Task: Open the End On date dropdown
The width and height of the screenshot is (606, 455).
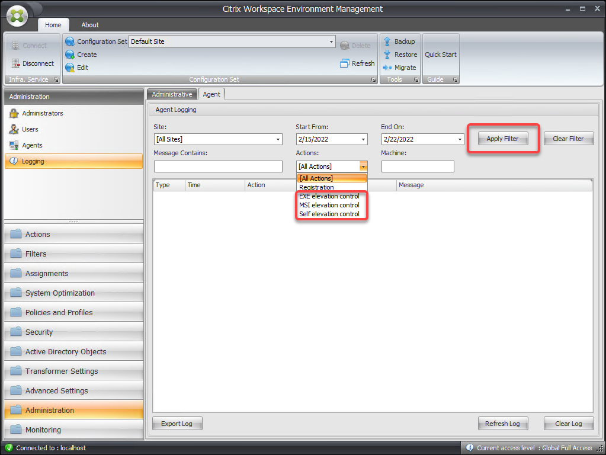Action: [x=459, y=139]
